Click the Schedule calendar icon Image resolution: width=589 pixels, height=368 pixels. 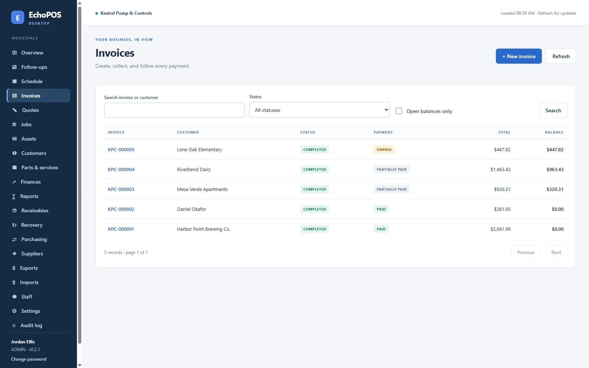(14, 81)
